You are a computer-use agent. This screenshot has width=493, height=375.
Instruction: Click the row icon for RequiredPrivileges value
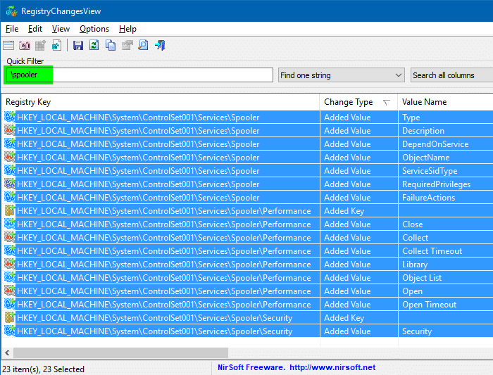[x=10, y=184]
